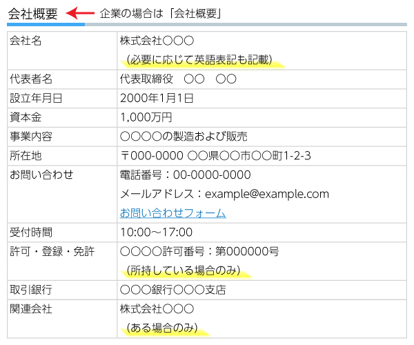Click the 許可・登録・免許 row label

tap(52, 251)
